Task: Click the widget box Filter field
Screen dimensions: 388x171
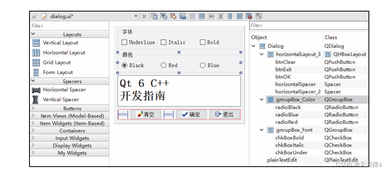Action: pos(69,26)
